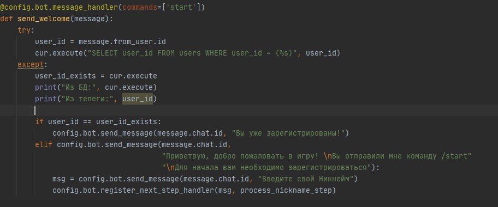This screenshot has width=498, height=207.
Task: Click the "elif" keyword
Action: coord(44,144)
